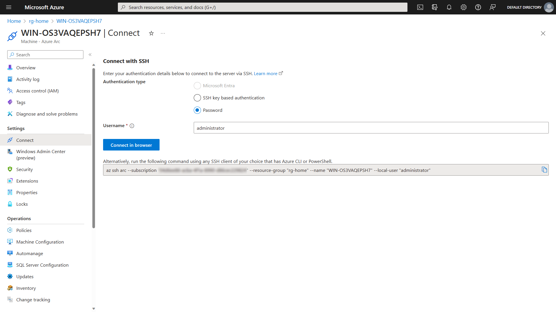Click sidebar scrollbar up arrow
Screen dimensions: 556x312
[94, 65]
